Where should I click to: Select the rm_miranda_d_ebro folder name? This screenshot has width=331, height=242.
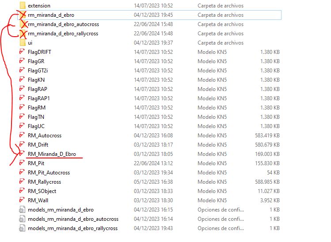[51, 15]
